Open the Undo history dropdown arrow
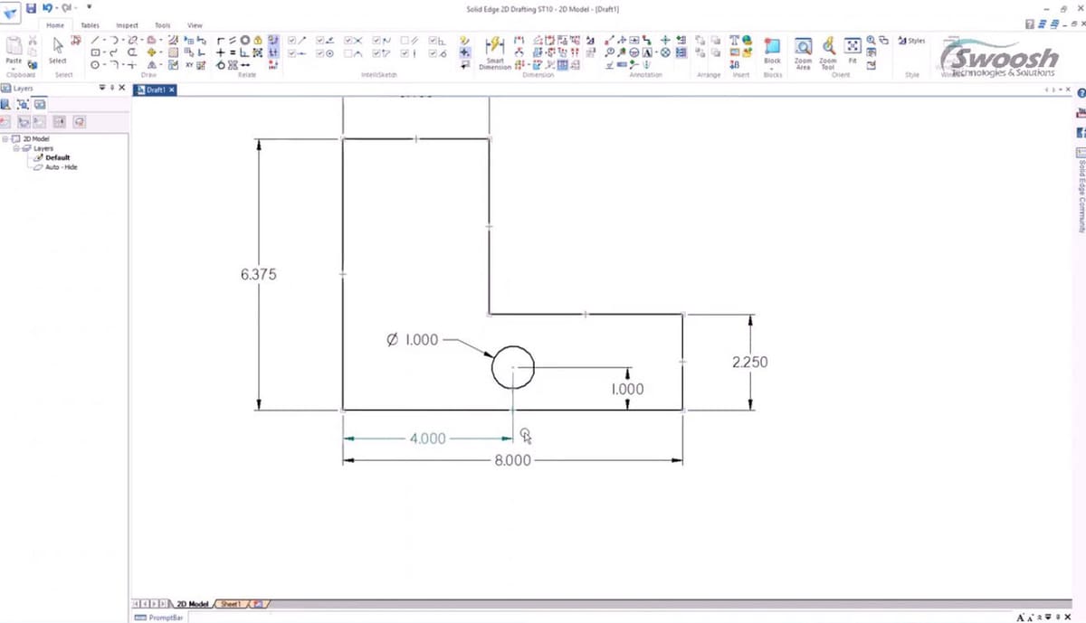The image size is (1086, 623). pos(55,7)
